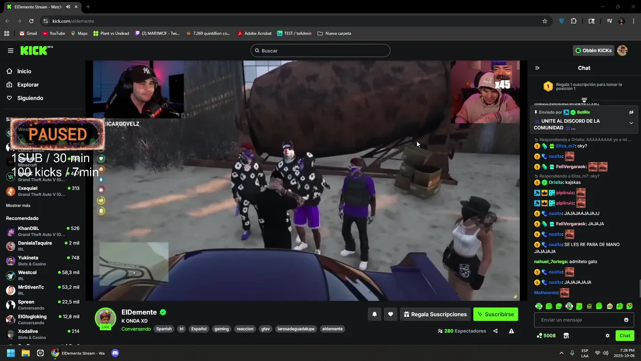641x361 pixels.
Task: Open Exequiel followed channel
Action: [x=43, y=191]
